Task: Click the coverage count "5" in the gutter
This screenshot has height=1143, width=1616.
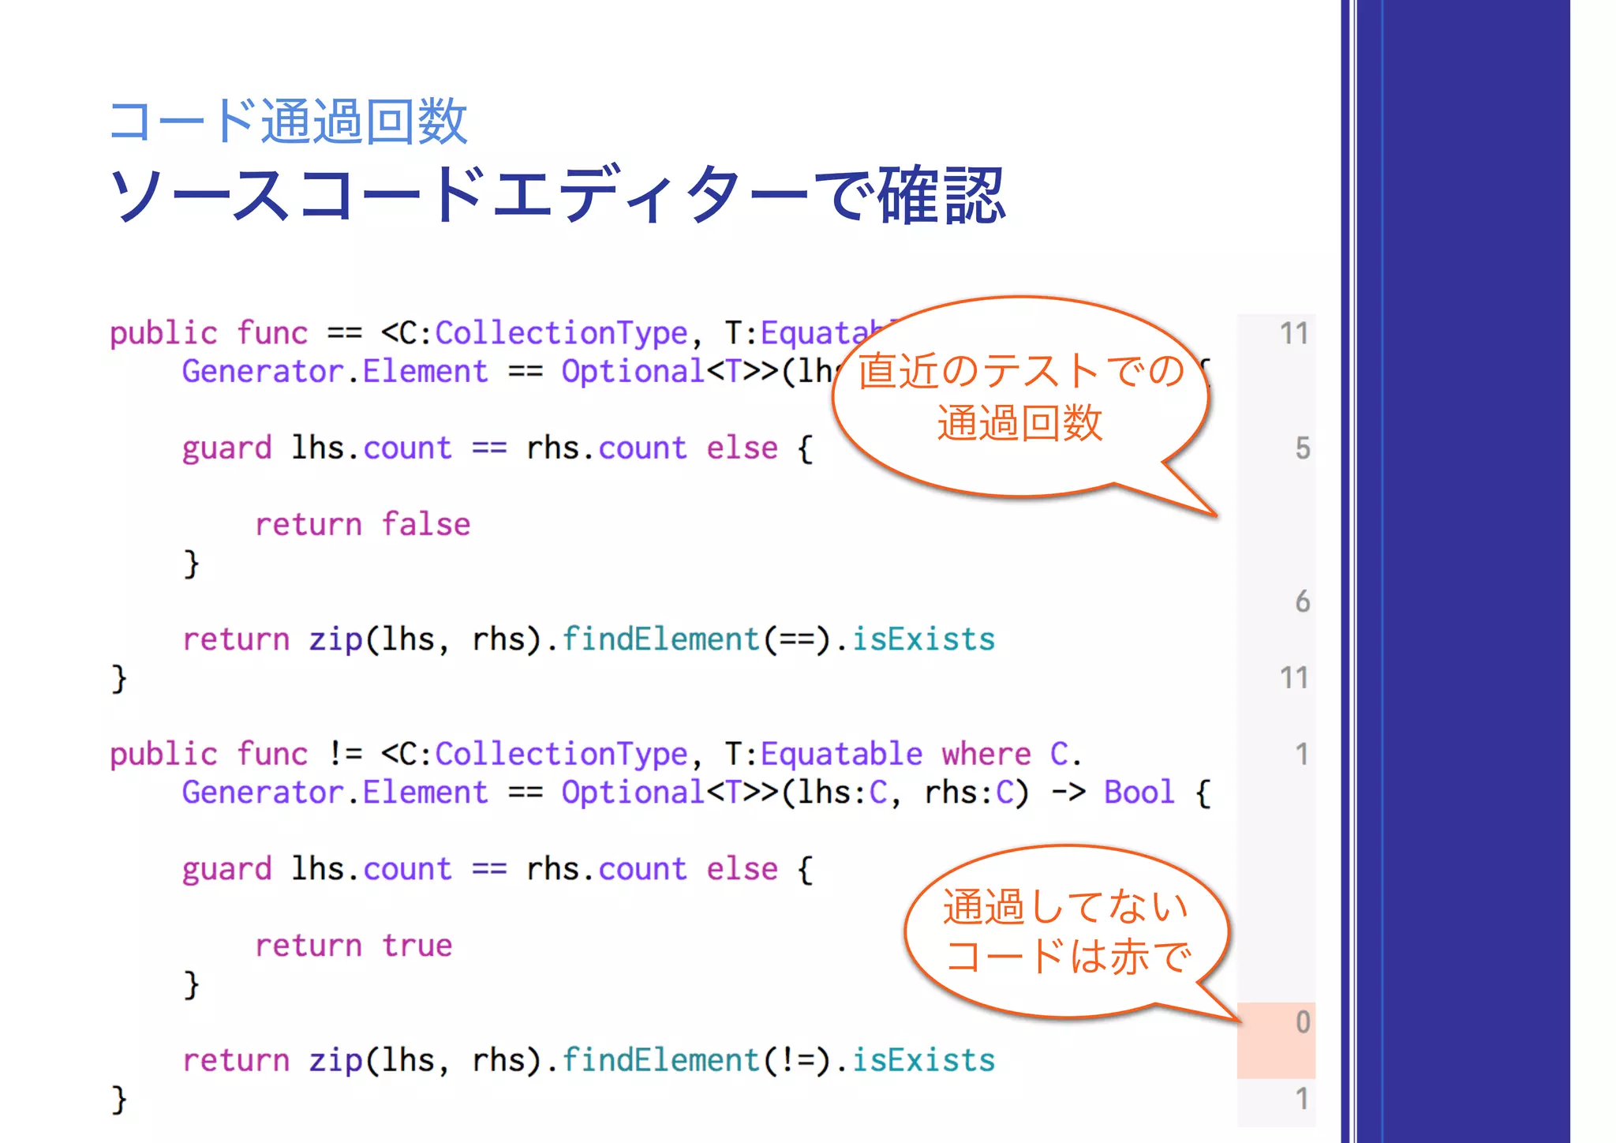Action: point(1302,448)
